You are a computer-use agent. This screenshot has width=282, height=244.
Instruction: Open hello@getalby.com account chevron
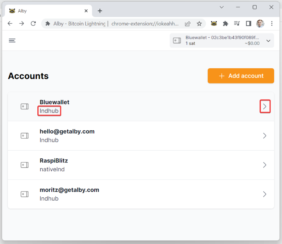pos(265,136)
